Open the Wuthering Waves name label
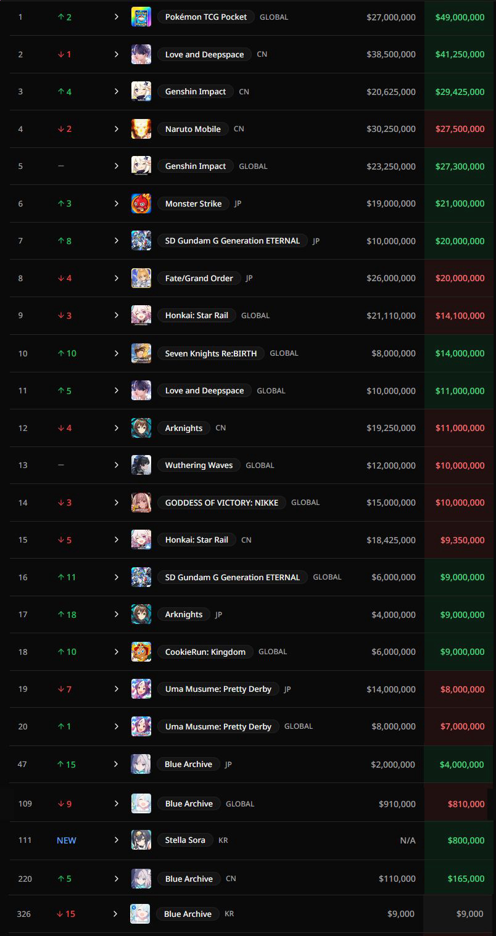496x936 pixels. pyautogui.click(x=199, y=465)
